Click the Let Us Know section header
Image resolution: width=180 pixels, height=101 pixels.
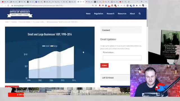[x=115, y=78]
